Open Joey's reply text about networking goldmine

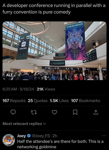[x=60, y=144]
